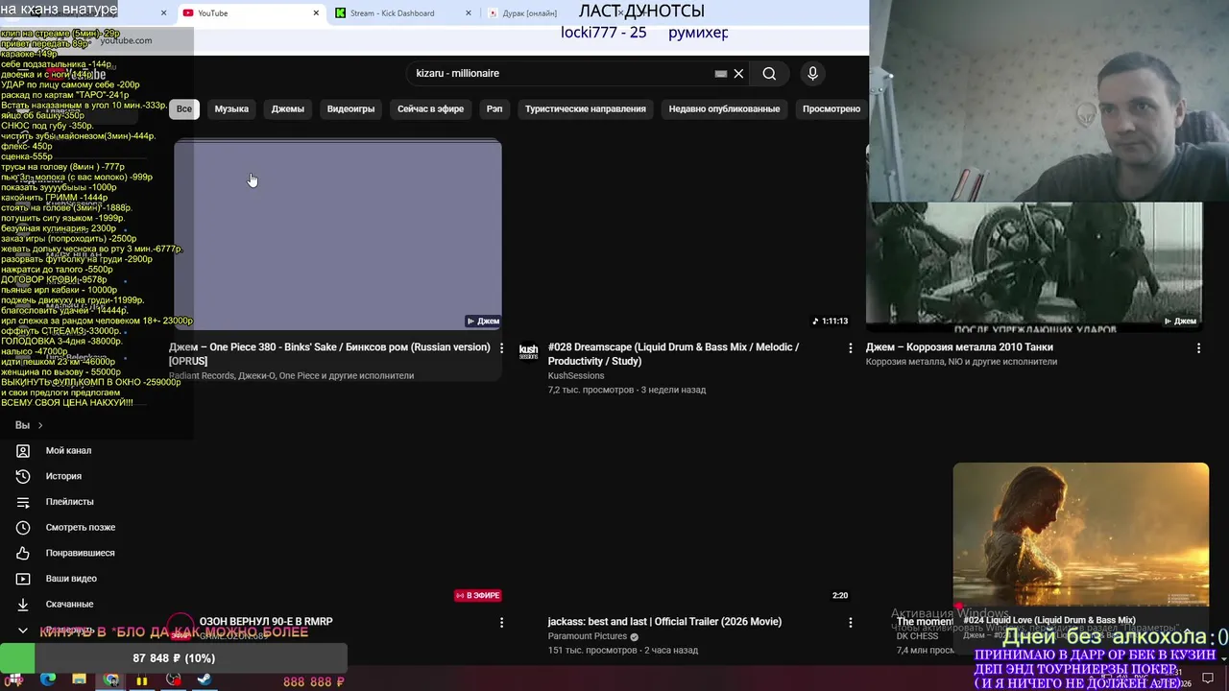This screenshot has width=1229, height=691.
Task: Click the Мой канал sidebar icon
Action: [23, 451]
